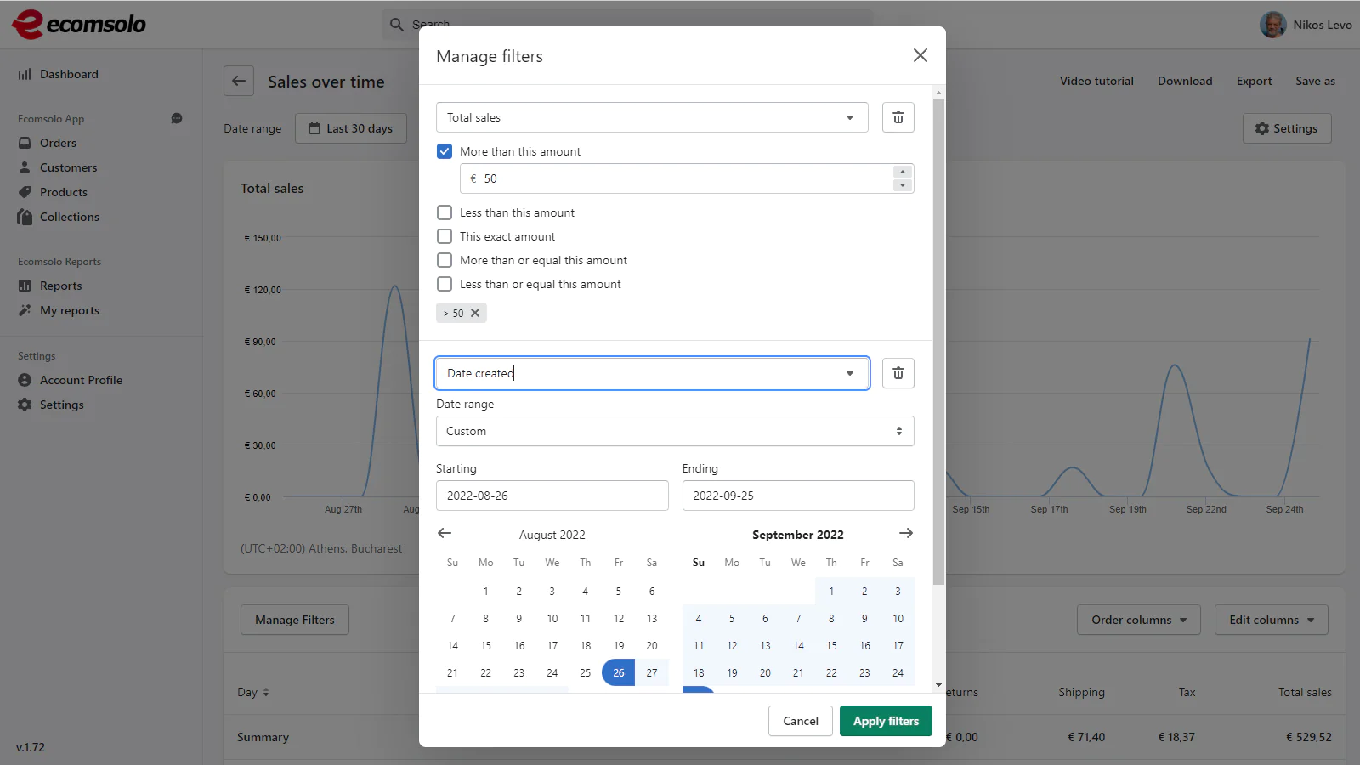Open Settings in the sidebar
The image size is (1360, 765).
61,405
